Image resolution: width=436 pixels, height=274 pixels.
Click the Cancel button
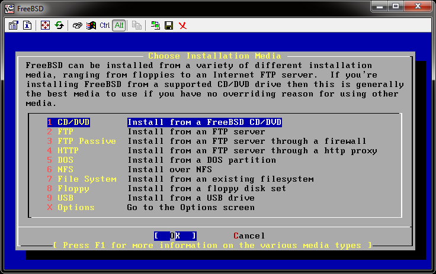click(x=249, y=236)
